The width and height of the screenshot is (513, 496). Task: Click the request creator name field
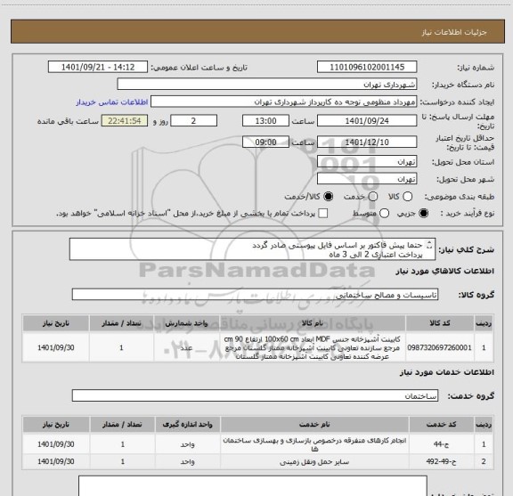283,102
